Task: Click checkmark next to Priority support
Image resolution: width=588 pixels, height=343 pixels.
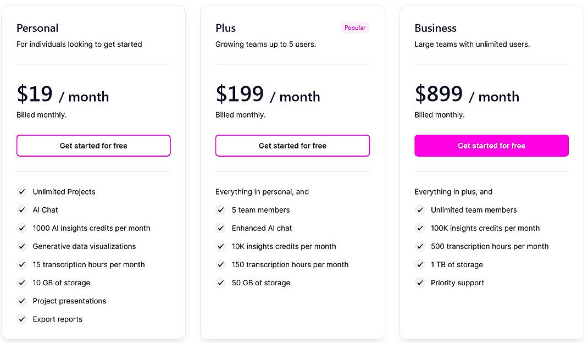Action: [x=420, y=283]
